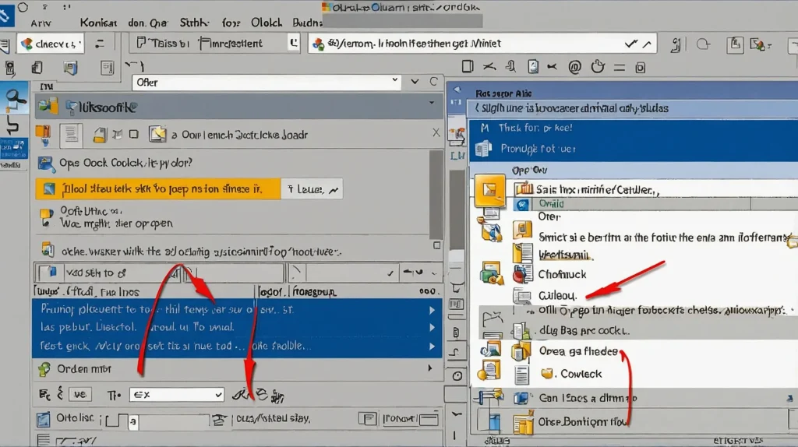Click the yellow note icon before 'Oor l ench'

(x=157, y=134)
